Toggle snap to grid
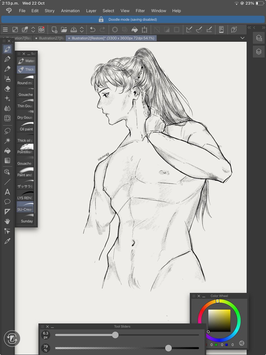The height and width of the screenshot is (355, 266). (x=209, y=30)
